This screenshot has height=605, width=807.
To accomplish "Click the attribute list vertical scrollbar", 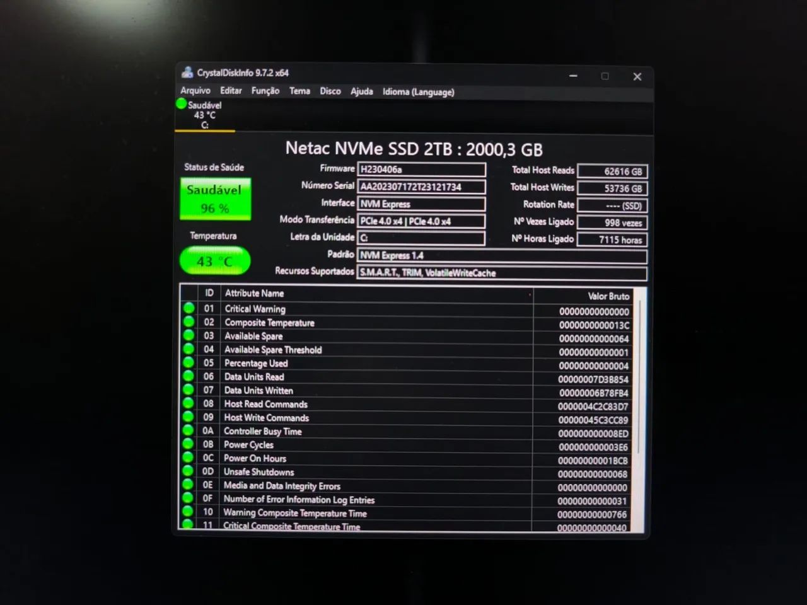I will tap(639, 378).
